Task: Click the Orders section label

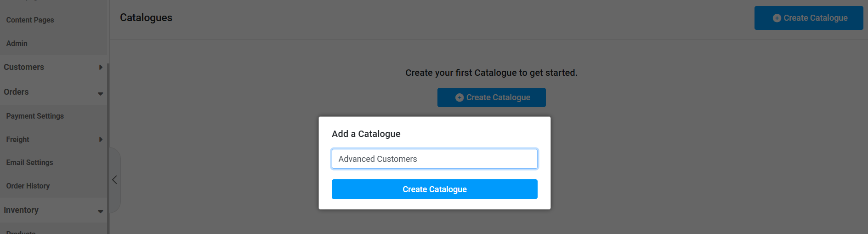Action: (x=16, y=92)
